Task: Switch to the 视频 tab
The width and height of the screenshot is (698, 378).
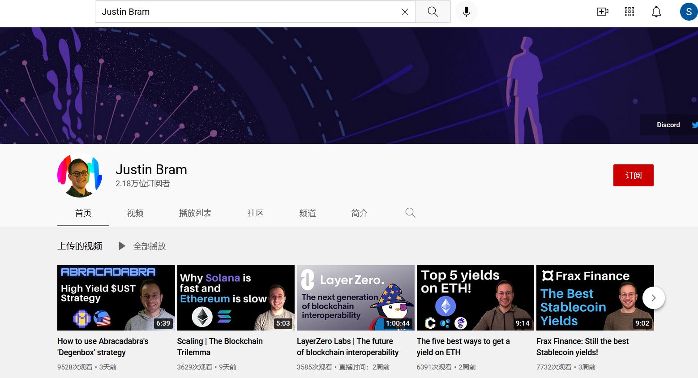Action: point(135,213)
